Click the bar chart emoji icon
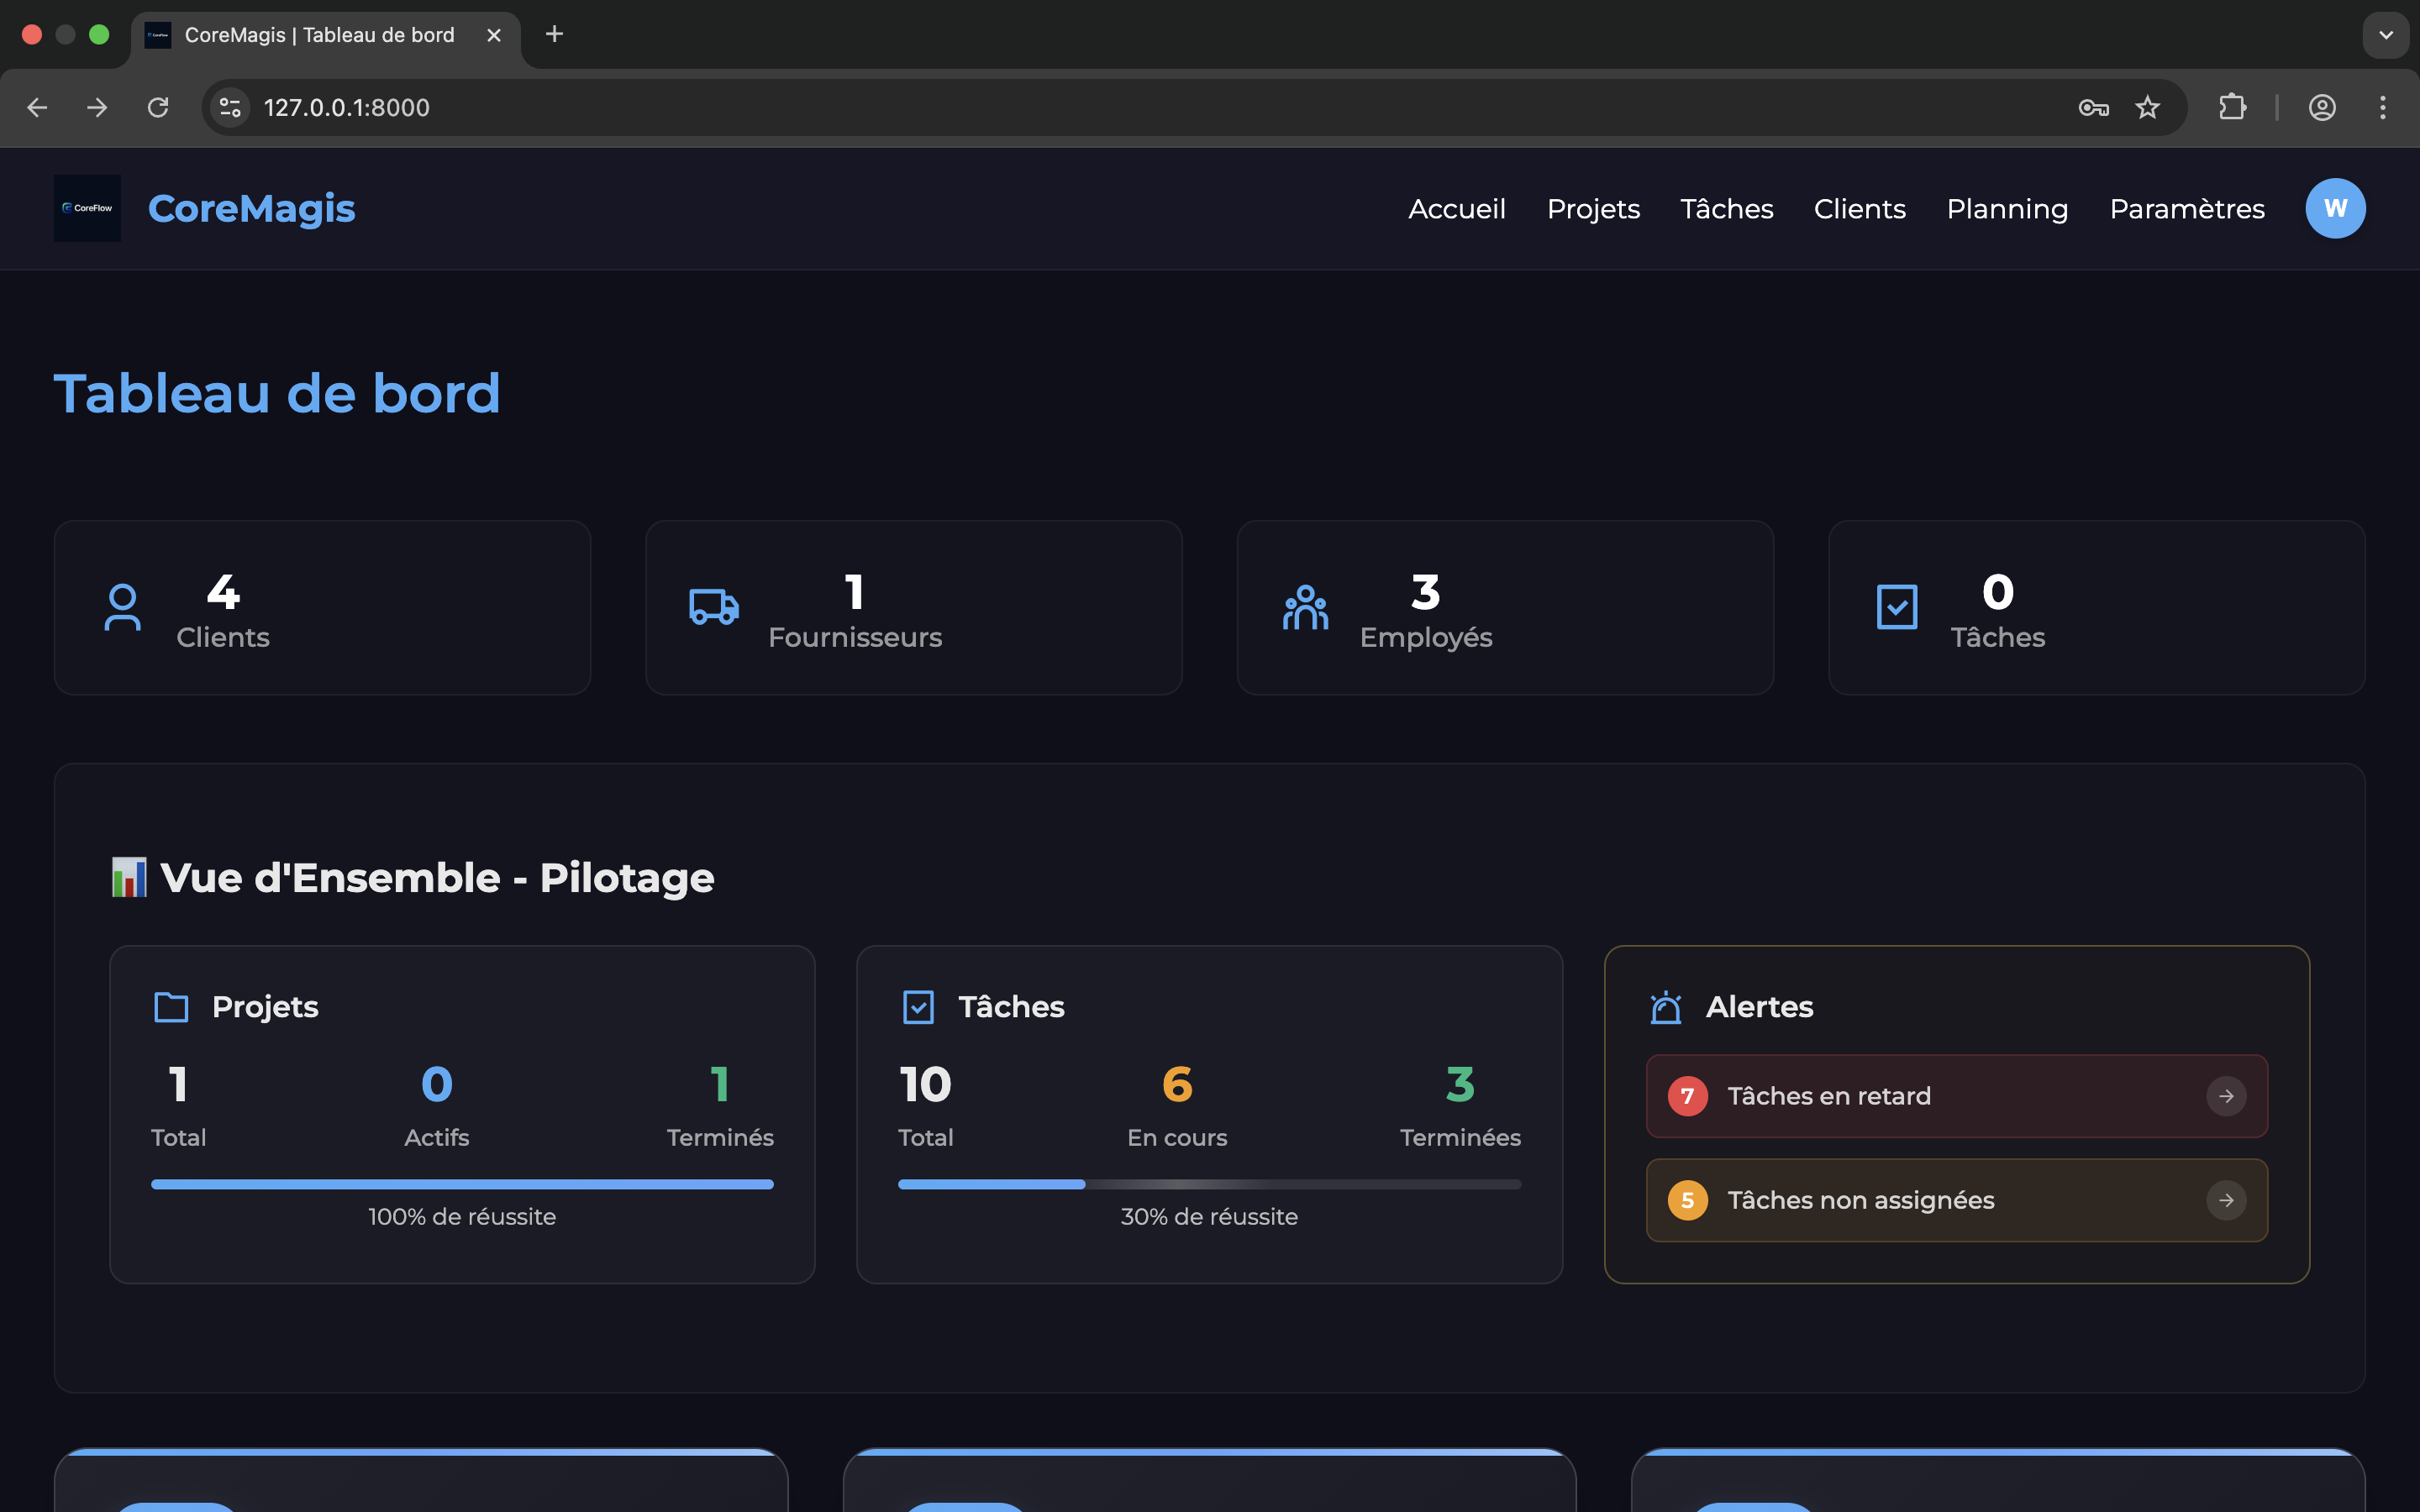Viewport: 2420px width, 1512px height. [x=129, y=877]
